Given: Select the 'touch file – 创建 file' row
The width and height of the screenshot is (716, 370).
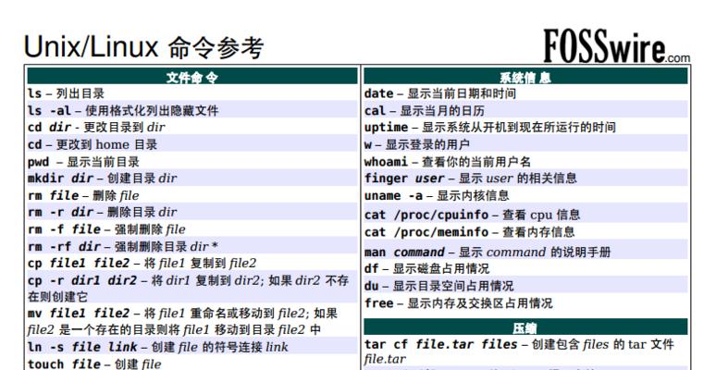Looking at the screenshot, I should tap(192, 364).
